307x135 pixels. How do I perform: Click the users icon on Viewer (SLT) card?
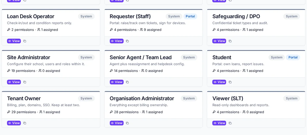point(244,112)
